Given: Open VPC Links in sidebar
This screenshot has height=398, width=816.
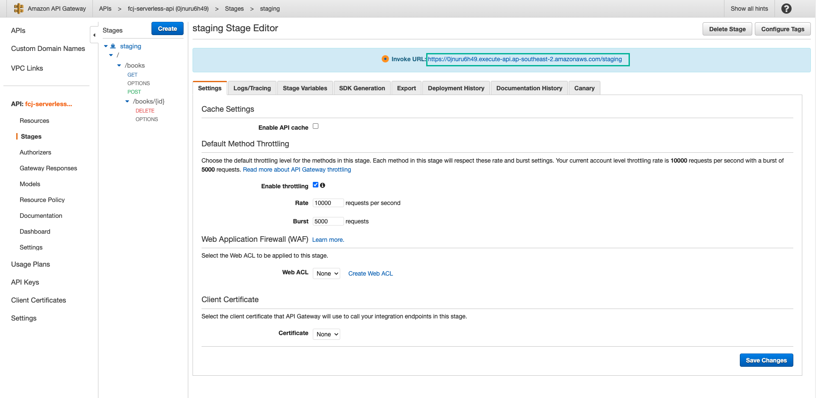Looking at the screenshot, I should (27, 68).
